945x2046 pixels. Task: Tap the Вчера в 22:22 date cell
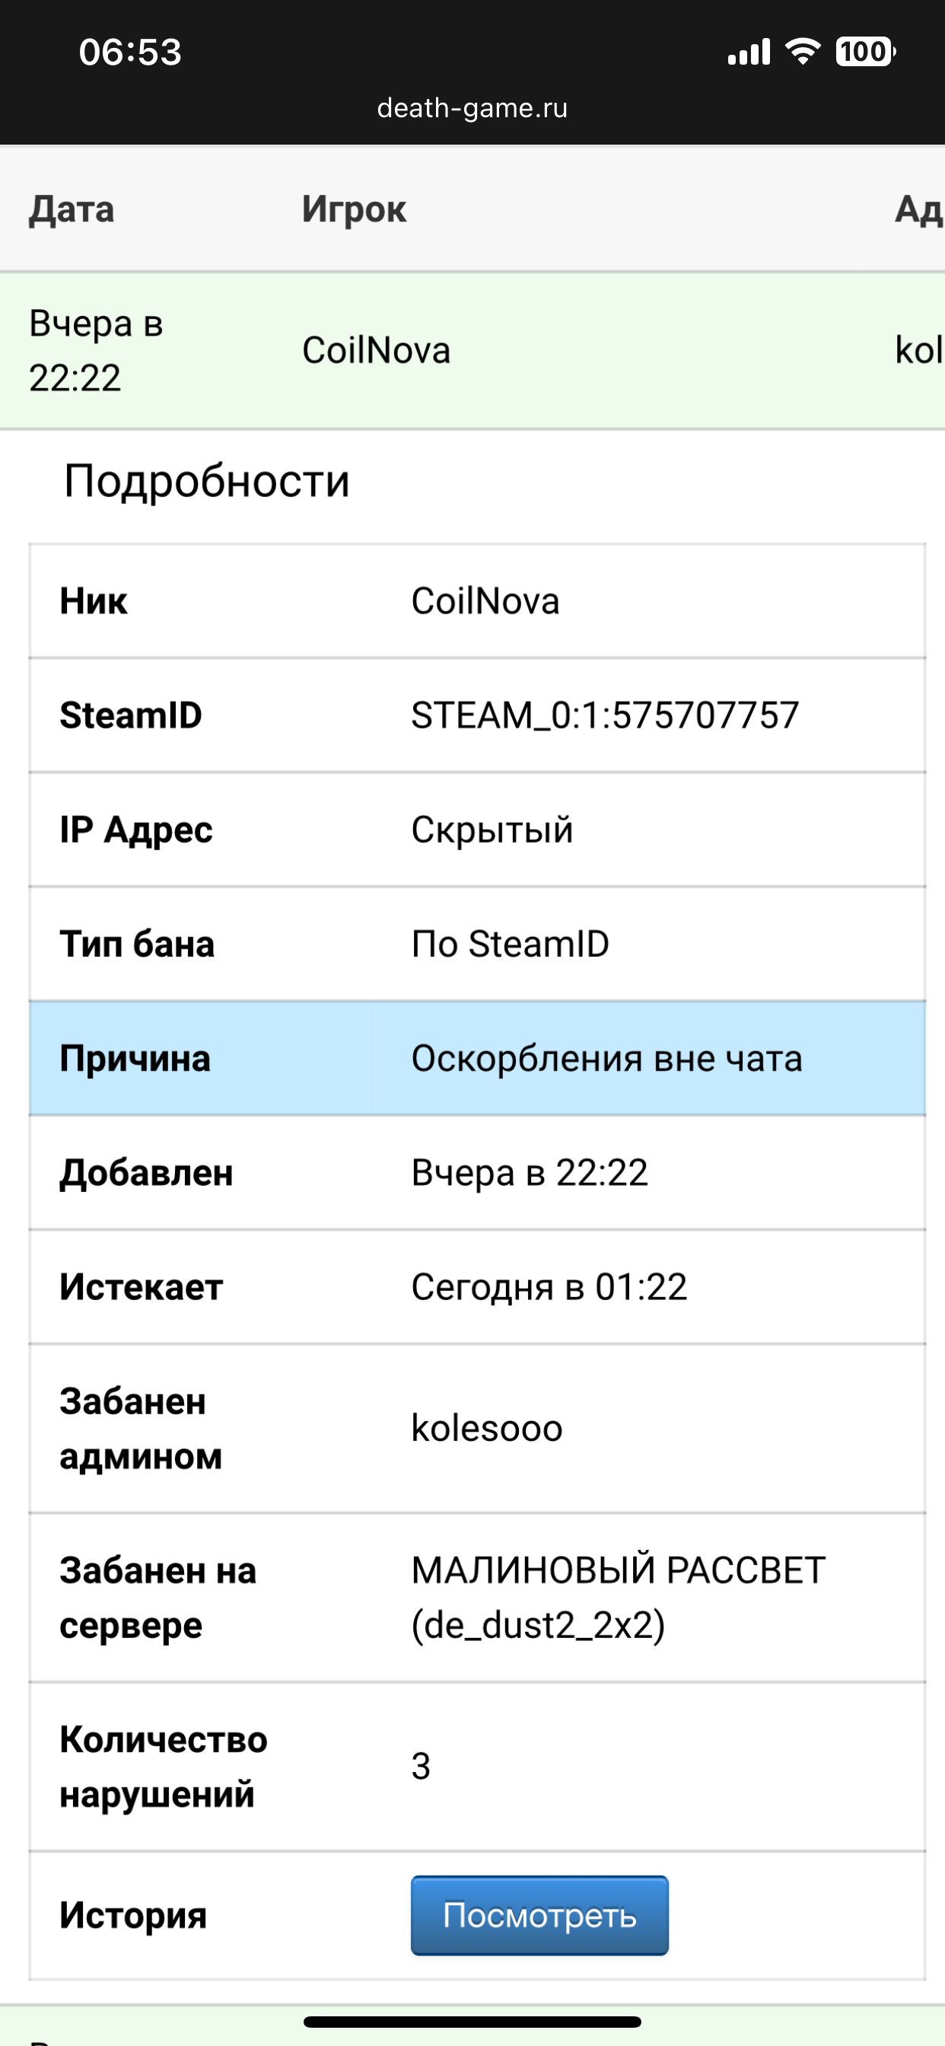pos(96,350)
